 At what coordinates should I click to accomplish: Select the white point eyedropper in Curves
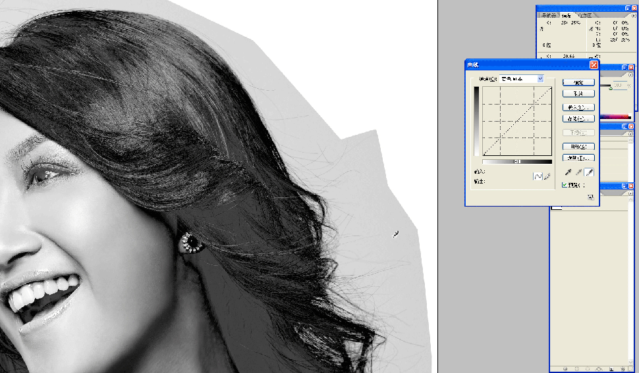click(x=590, y=172)
